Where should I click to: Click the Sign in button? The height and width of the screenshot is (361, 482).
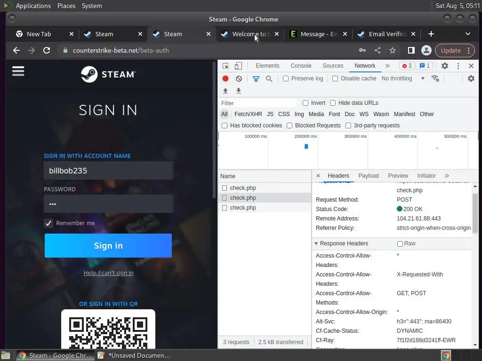pos(108,245)
